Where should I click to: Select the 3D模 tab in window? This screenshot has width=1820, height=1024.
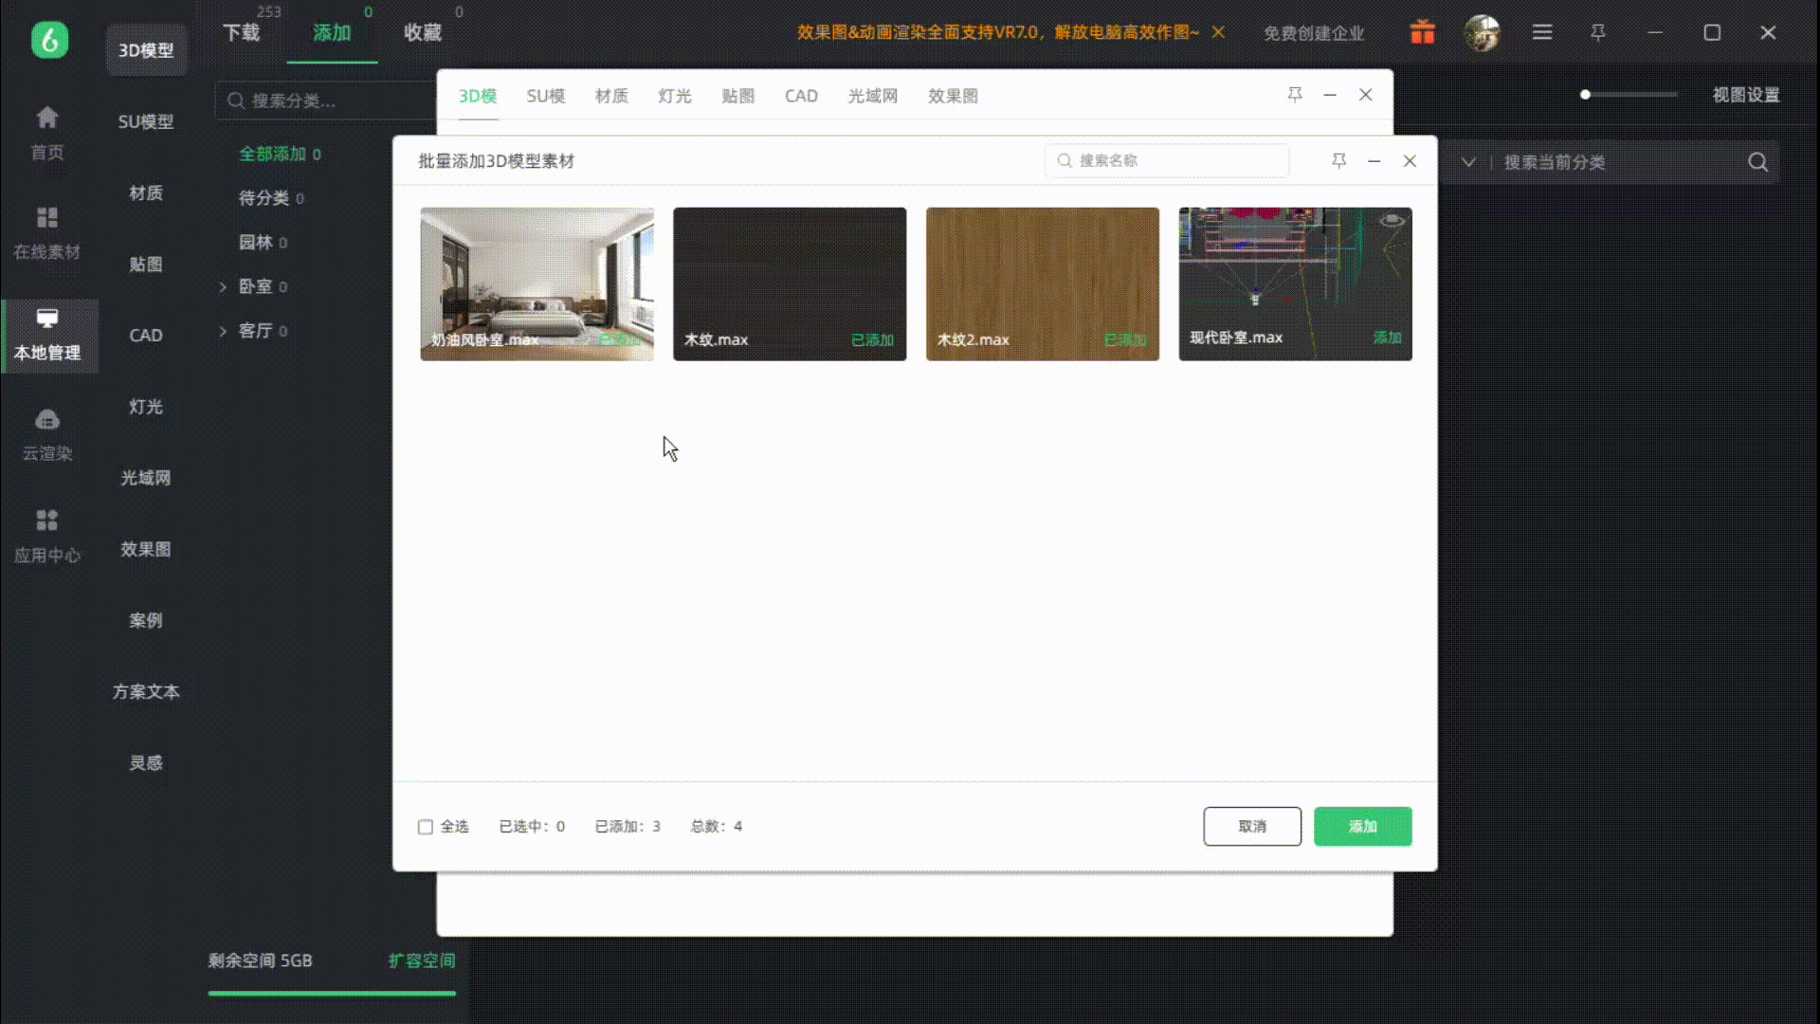(477, 96)
